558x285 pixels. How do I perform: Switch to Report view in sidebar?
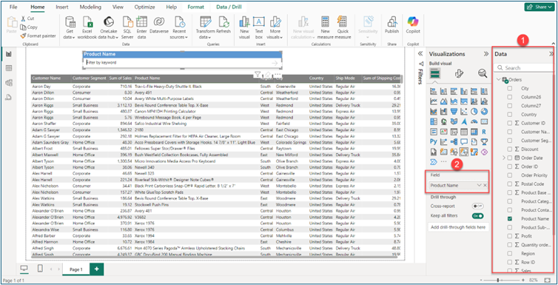coord(9,54)
